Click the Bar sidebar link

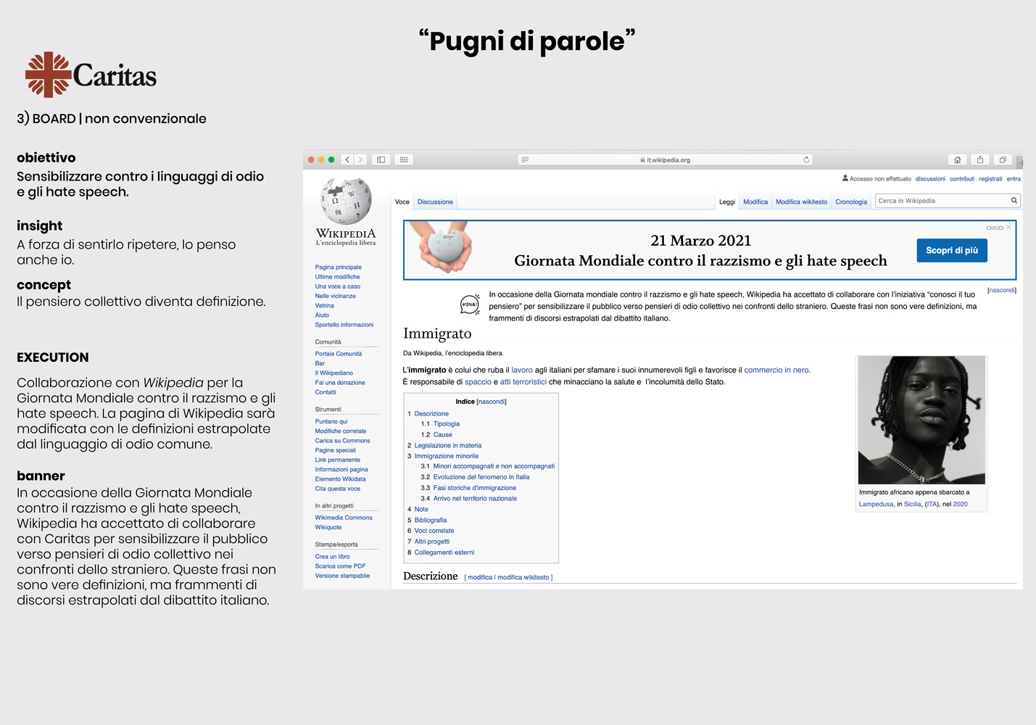point(320,363)
